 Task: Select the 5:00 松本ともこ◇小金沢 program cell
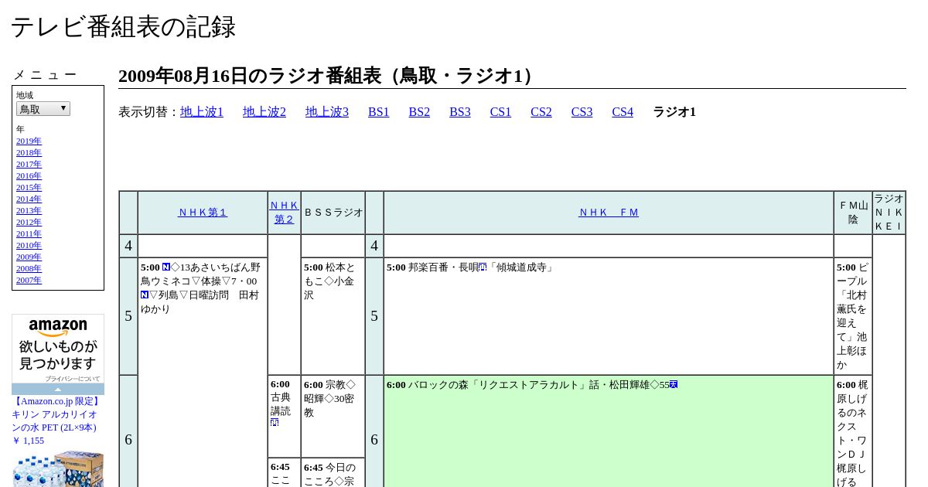[333, 316]
